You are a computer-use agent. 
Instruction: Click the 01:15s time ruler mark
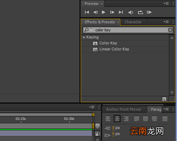coord(21,119)
